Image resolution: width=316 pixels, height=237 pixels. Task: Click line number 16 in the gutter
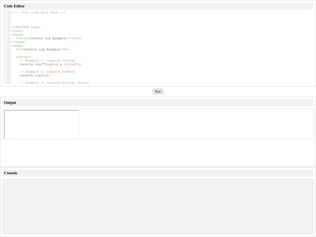(x=8, y=68)
